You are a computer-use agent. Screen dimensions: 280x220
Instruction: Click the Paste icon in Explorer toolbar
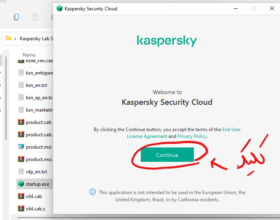pyautogui.click(x=35, y=17)
